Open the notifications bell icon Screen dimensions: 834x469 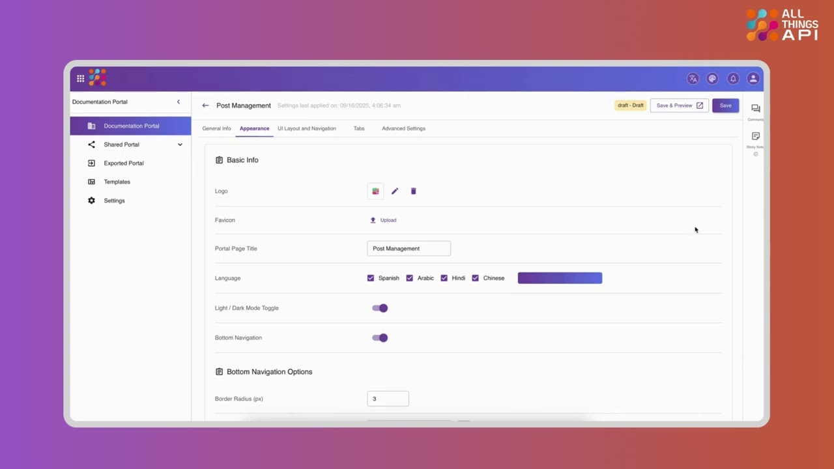[x=733, y=79]
